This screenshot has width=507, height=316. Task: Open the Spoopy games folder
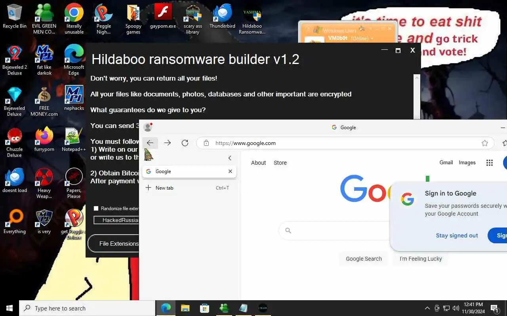pyautogui.click(x=133, y=19)
